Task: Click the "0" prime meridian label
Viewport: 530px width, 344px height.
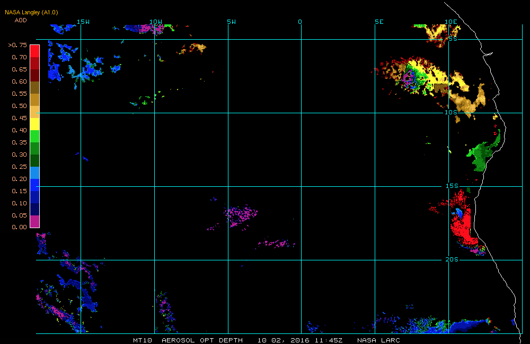Action: (x=300, y=22)
